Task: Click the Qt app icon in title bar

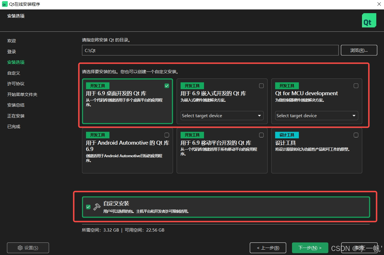Action: (4, 4)
